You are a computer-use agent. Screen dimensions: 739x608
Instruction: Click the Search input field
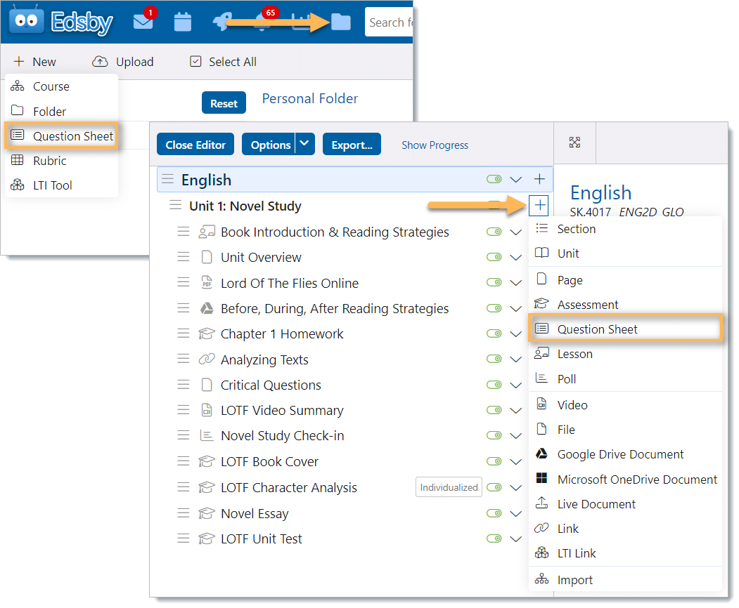pos(389,22)
